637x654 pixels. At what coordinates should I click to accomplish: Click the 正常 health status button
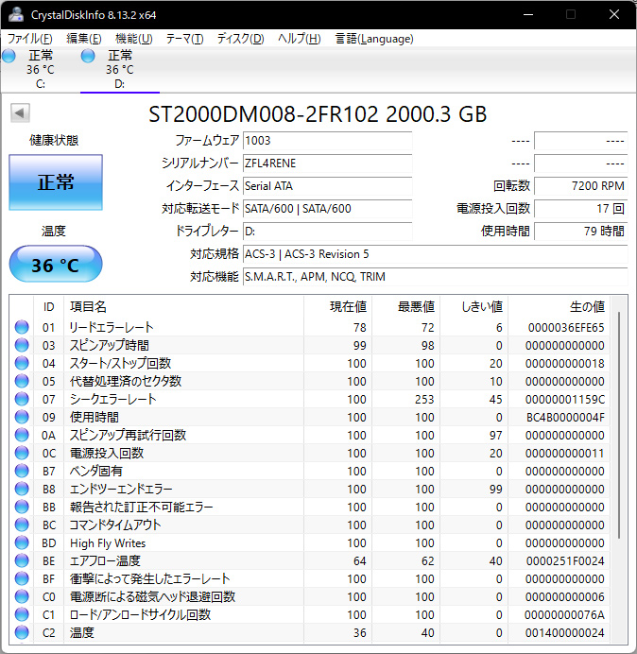point(56,182)
